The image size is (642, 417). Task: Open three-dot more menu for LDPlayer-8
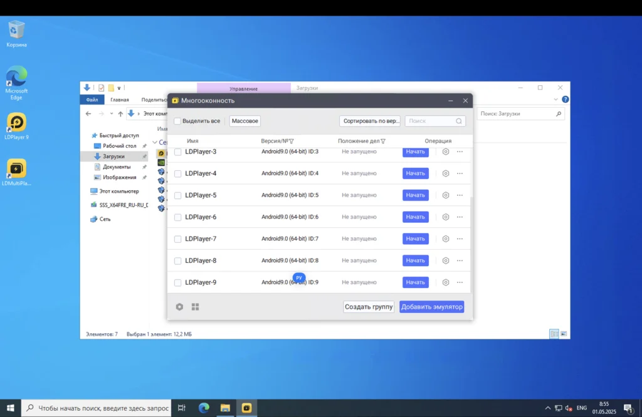(460, 260)
